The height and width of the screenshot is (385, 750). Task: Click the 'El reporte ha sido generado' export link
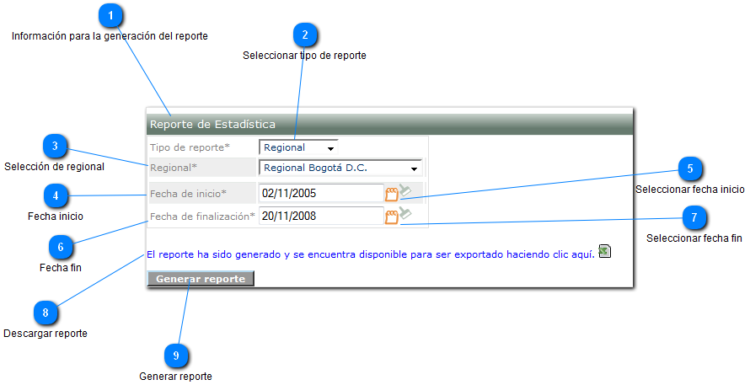(x=370, y=254)
